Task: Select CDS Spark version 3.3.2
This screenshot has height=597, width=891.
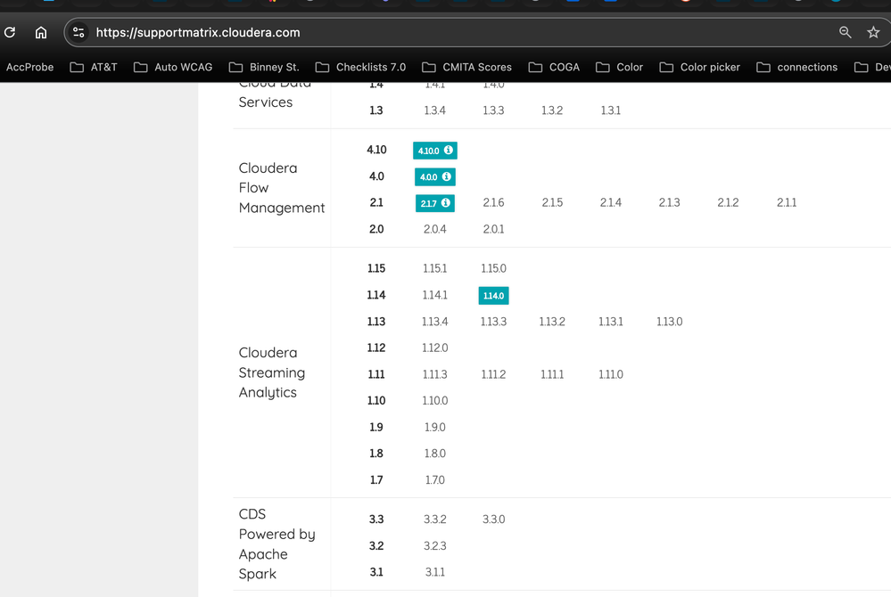Action: click(x=434, y=519)
